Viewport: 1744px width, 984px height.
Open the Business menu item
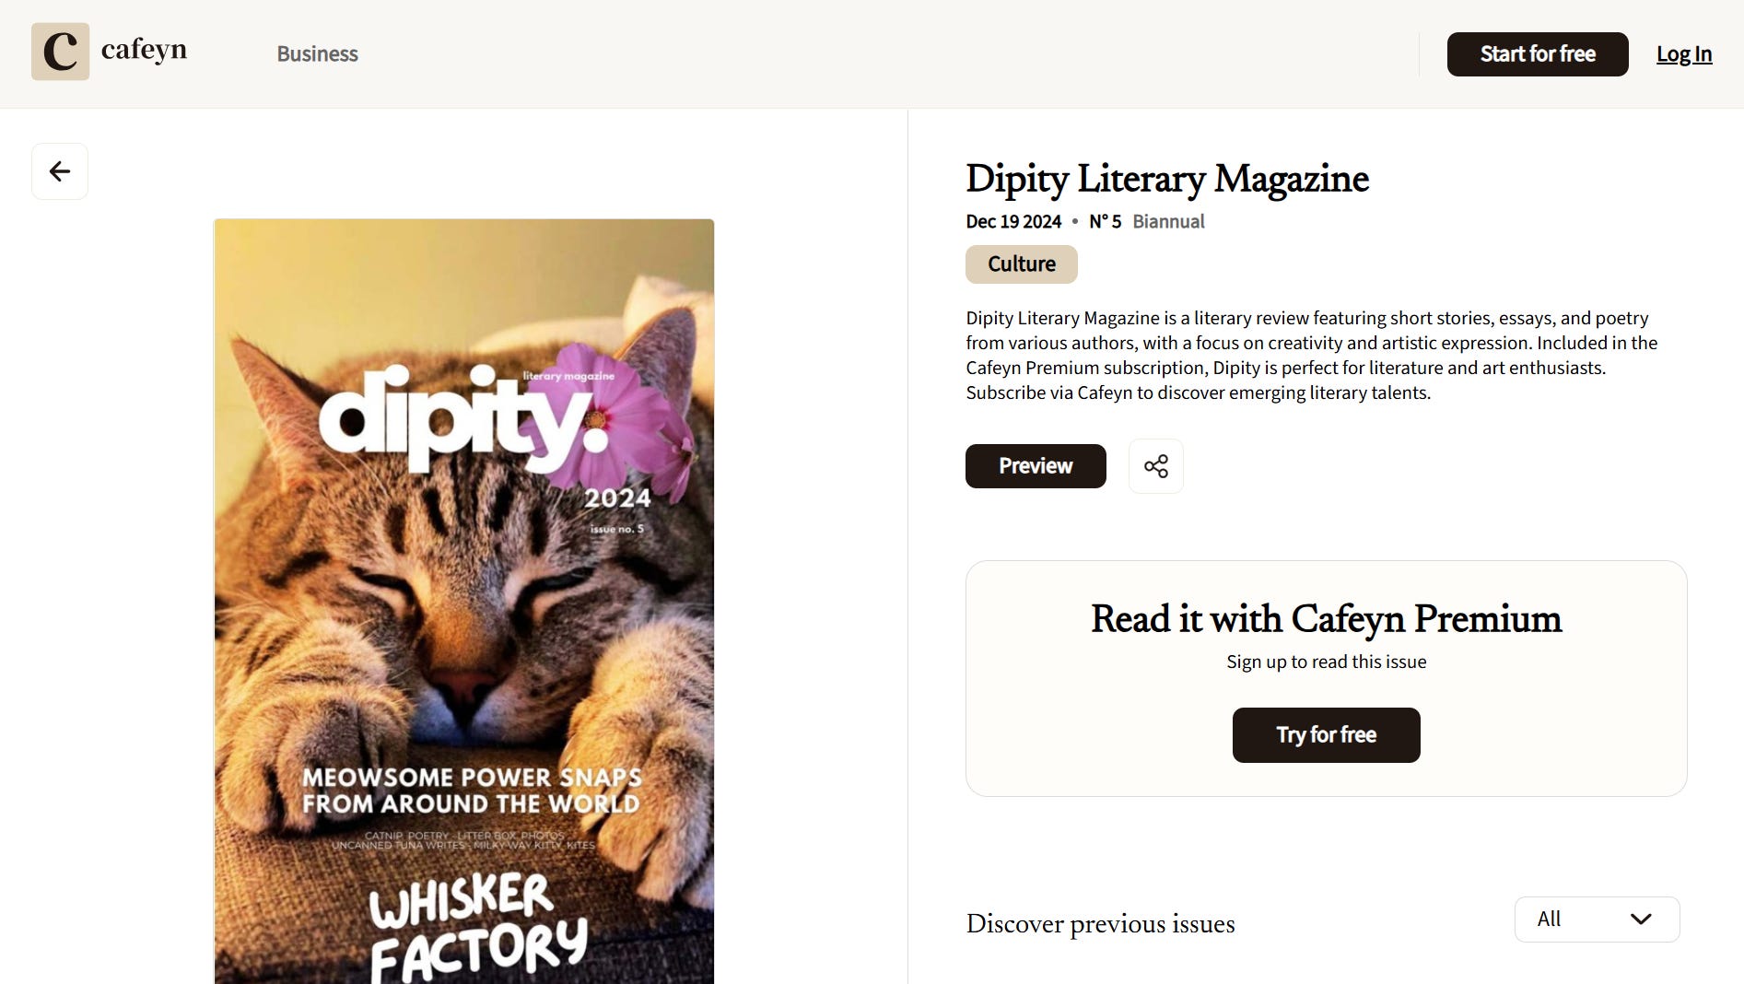pos(317,54)
